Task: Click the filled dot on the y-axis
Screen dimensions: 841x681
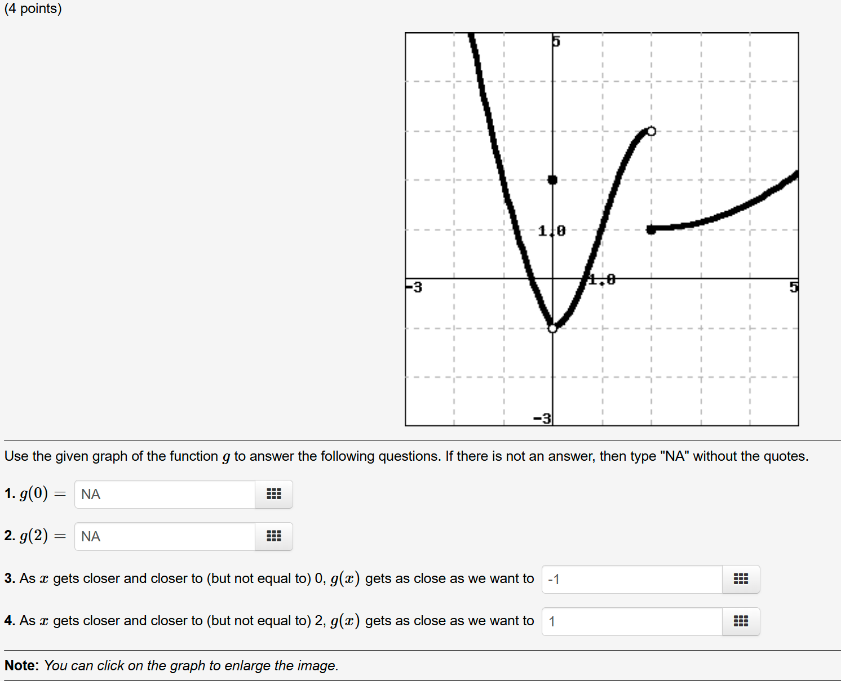Action: [551, 179]
